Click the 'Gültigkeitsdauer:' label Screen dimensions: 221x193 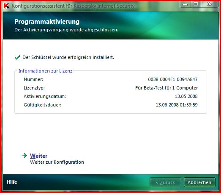[x=42, y=105]
